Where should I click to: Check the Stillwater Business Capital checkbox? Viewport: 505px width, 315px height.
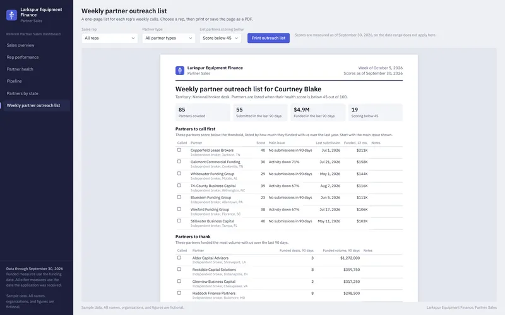click(x=179, y=221)
